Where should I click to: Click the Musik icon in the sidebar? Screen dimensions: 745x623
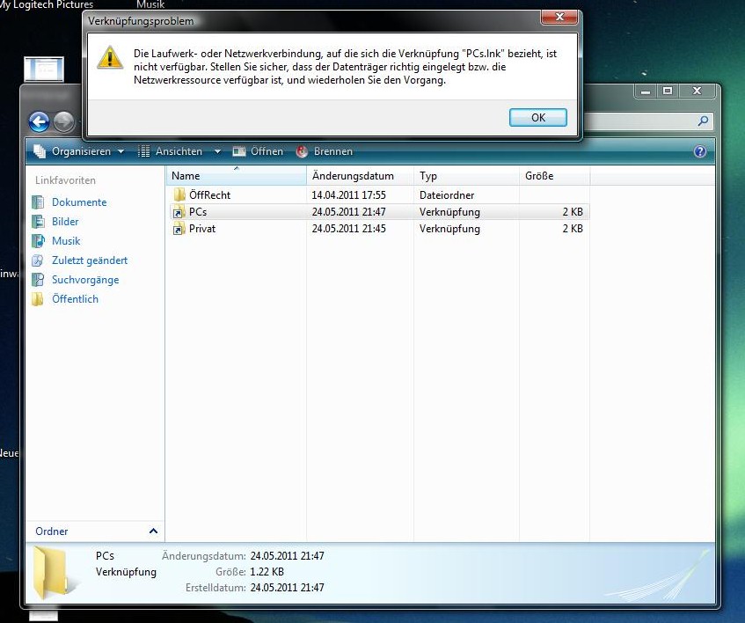[x=37, y=241]
